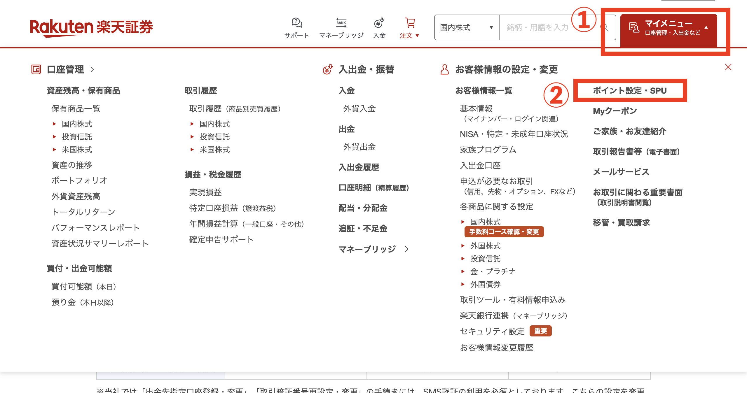Image resolution: width=747 pixels, height=393 pixels.
Task: Select 投資信託 under 取引履歴
Action: 215,137
